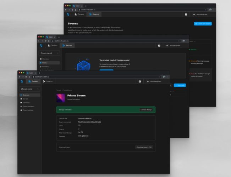Click the browser profile avatar in the middle window
231x177 pixels.
coord(183,41)
